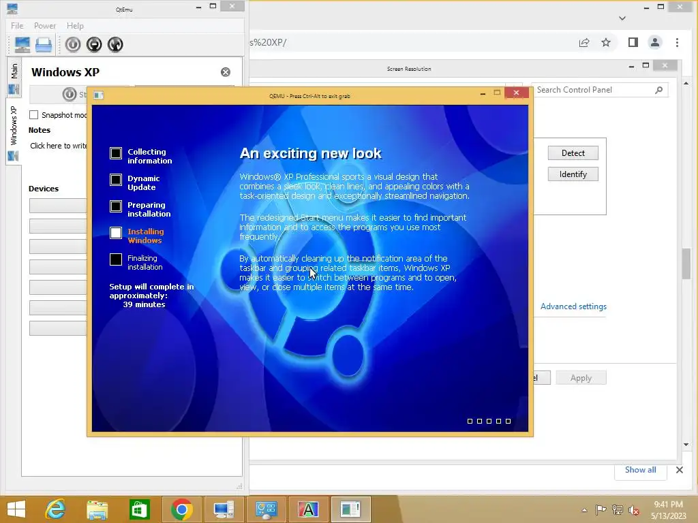Click the red 'A' application on taskbar
Viewport: 698px width, 523px height.
point(308,509)
